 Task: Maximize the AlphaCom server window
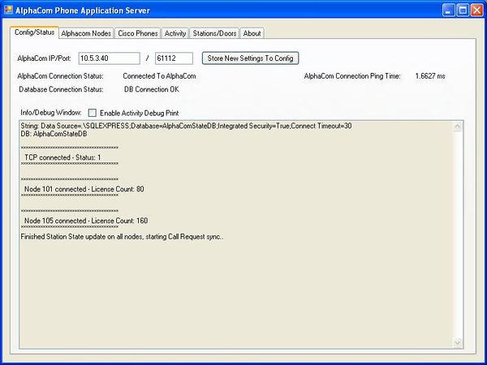tap(463, 11)
